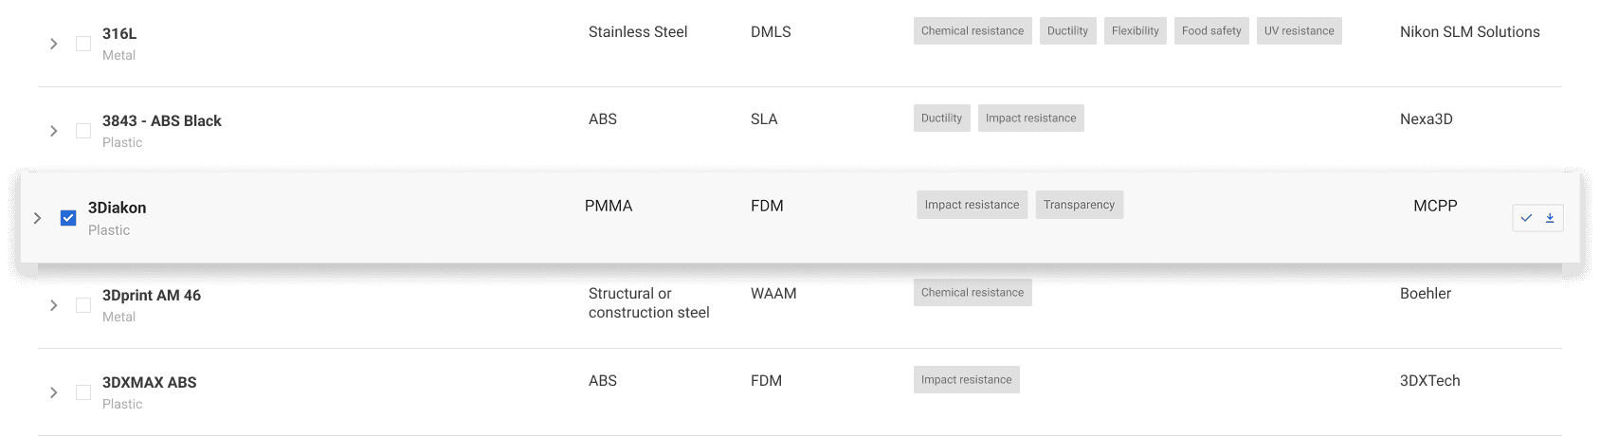Expand the 3DXMAX ABS row
Screen dimensions: 1600x436
click(x=54, y=392)
